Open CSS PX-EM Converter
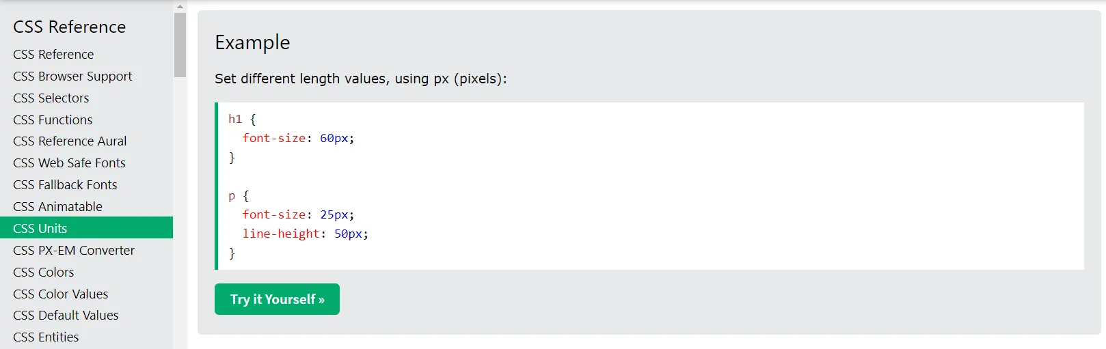 [74, 251]
